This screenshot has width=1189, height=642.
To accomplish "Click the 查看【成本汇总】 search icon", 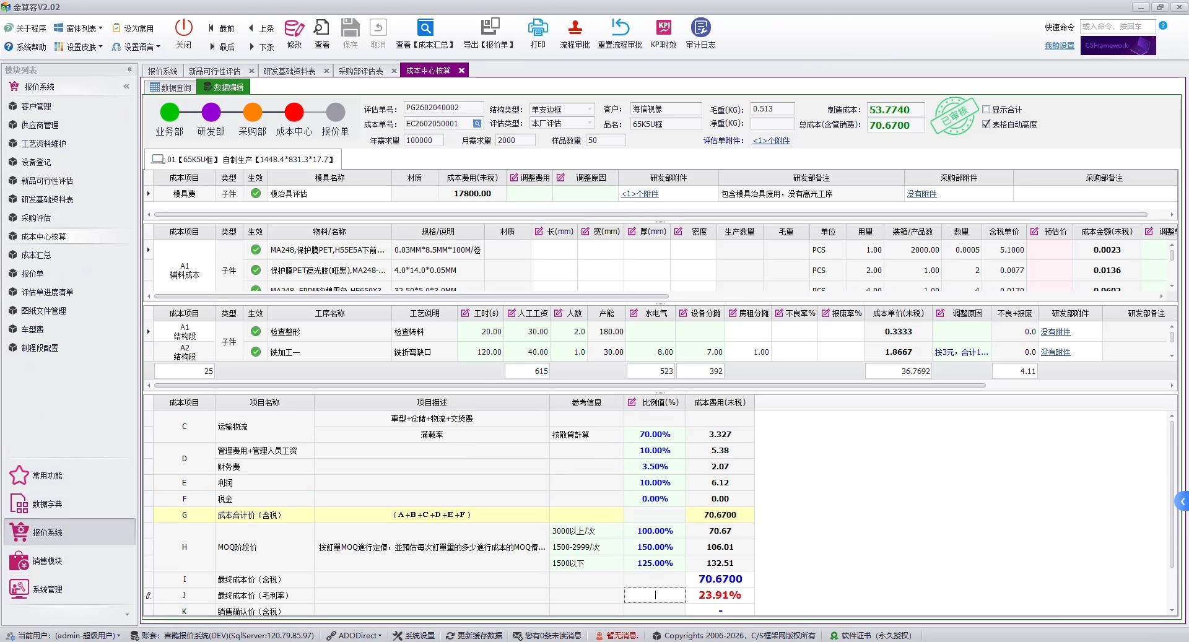I will [425, 28].
